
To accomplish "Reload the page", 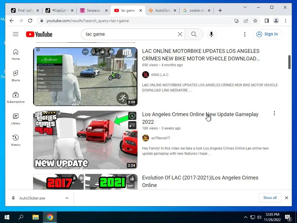I will 30,21.
